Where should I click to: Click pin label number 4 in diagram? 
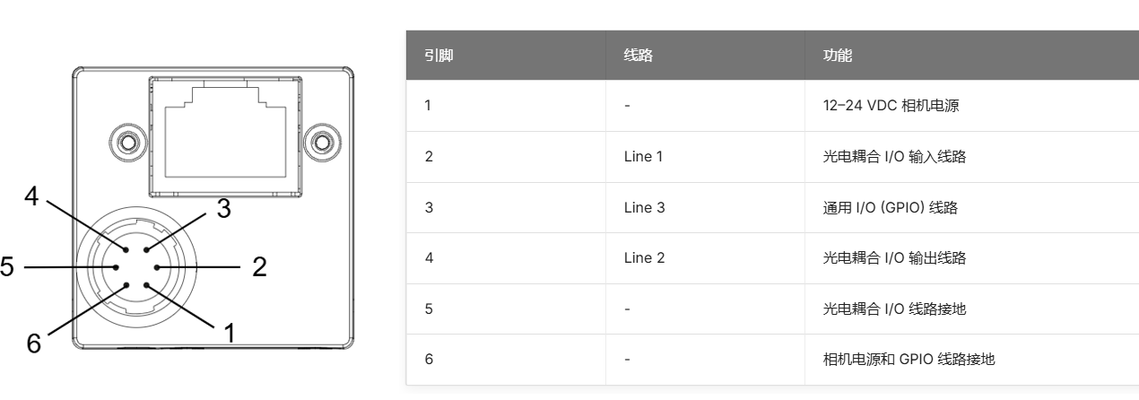coord(31,196)
